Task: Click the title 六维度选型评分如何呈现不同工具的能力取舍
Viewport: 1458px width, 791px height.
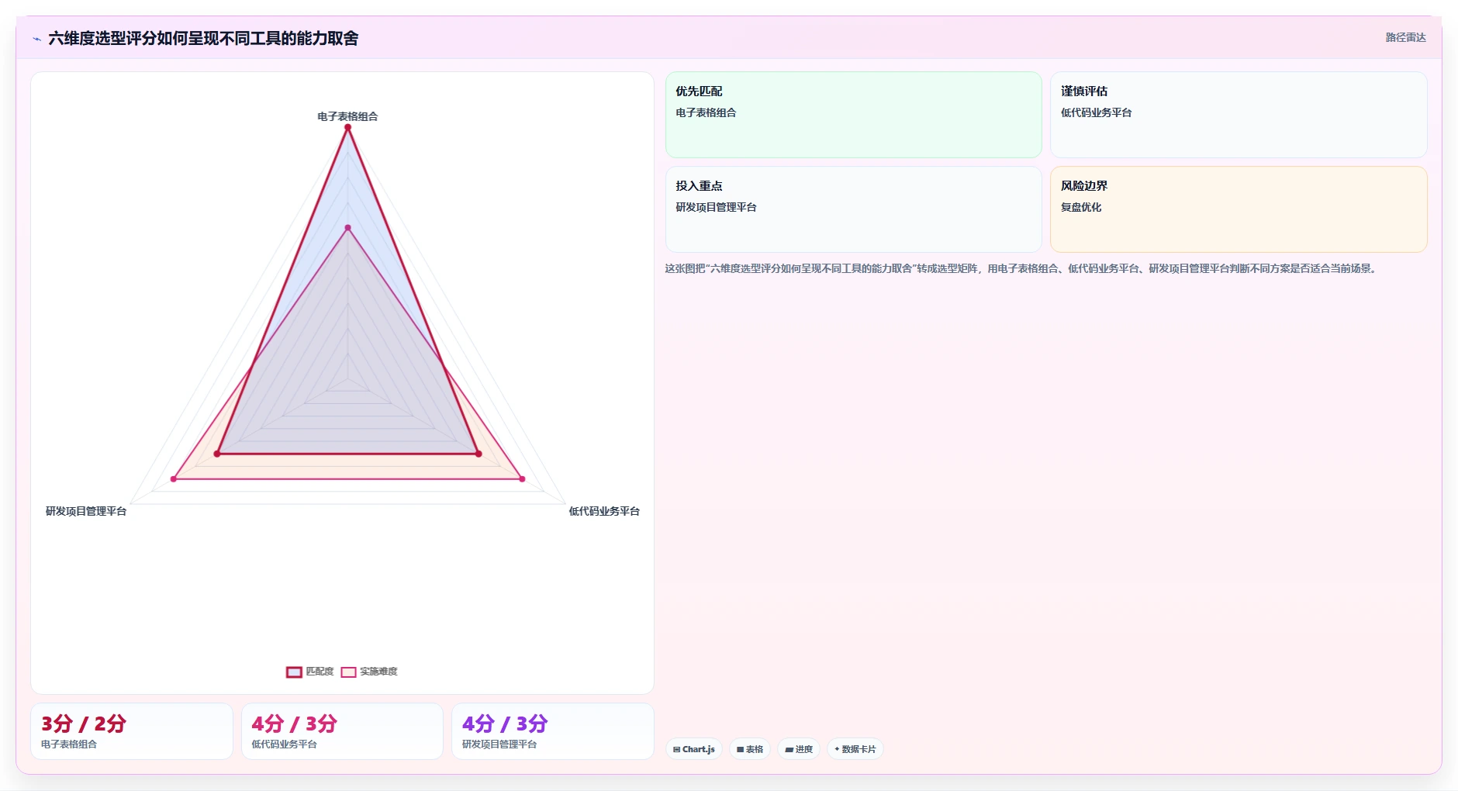Action: pyautogui.click(x=203, y=38)
